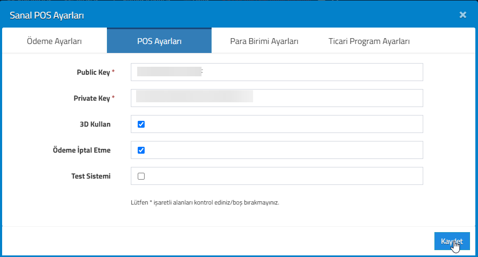The height and width of the screenshot is (257, 478).
Task: Click the required fields note text
Action: (x=205, y=202)
